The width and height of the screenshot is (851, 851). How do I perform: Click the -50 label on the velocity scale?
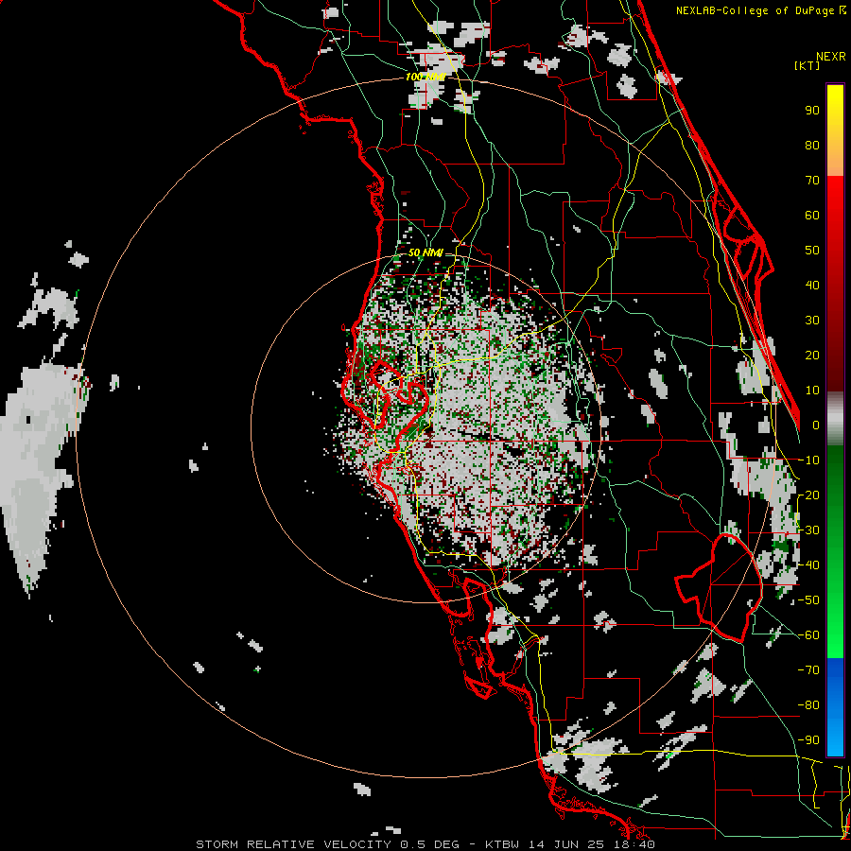click(x=808, y=600)
